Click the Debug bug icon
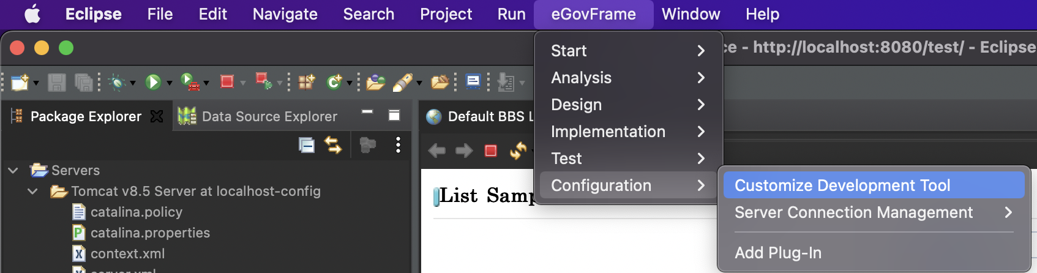1037x273 pixels. (117, 82)
